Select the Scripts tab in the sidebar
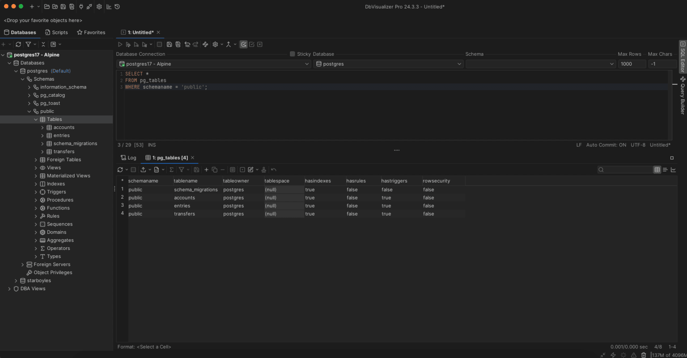 (x=56, y=32)
